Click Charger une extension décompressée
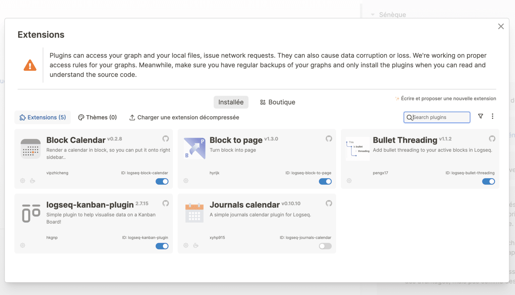515x295 pixels. [x=184, y=117]
